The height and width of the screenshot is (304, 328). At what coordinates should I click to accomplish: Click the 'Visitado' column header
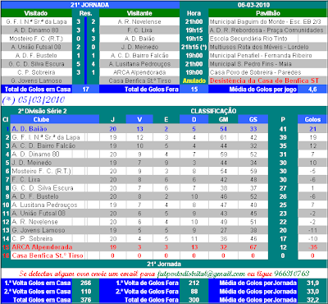(x=36, y=13)
